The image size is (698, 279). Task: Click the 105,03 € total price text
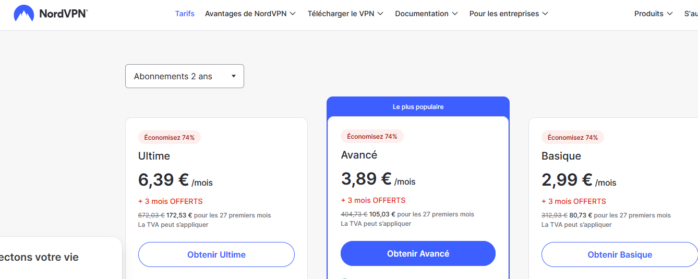[x=382, y=214]
